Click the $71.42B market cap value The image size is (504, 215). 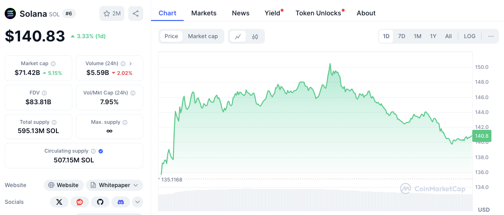[x=28, y=73]
